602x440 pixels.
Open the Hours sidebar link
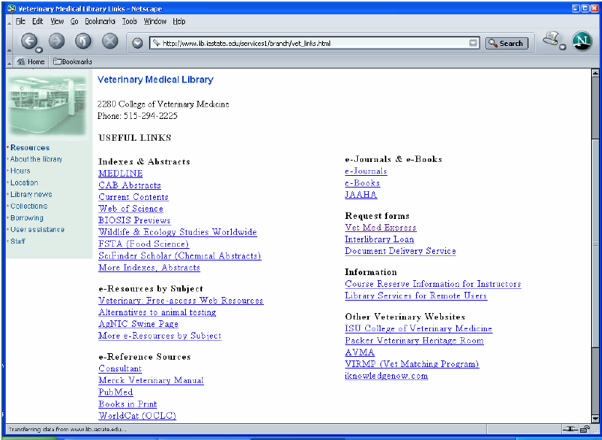[x=20, y=171]
